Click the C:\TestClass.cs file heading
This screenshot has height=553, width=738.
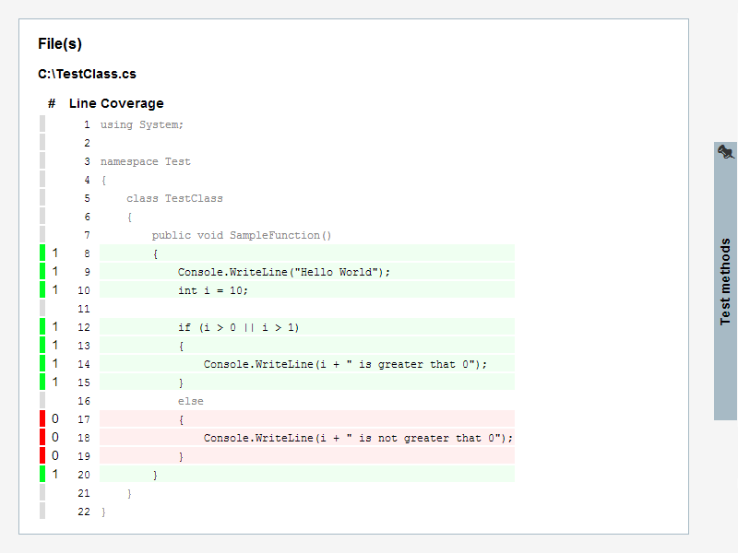coord(87,74)
